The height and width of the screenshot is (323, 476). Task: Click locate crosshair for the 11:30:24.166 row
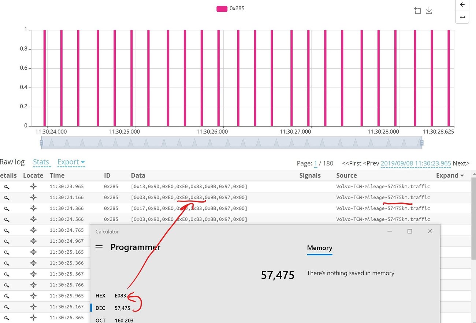point(33,197)
